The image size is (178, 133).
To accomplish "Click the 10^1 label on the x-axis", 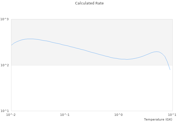I will point(172,115).
